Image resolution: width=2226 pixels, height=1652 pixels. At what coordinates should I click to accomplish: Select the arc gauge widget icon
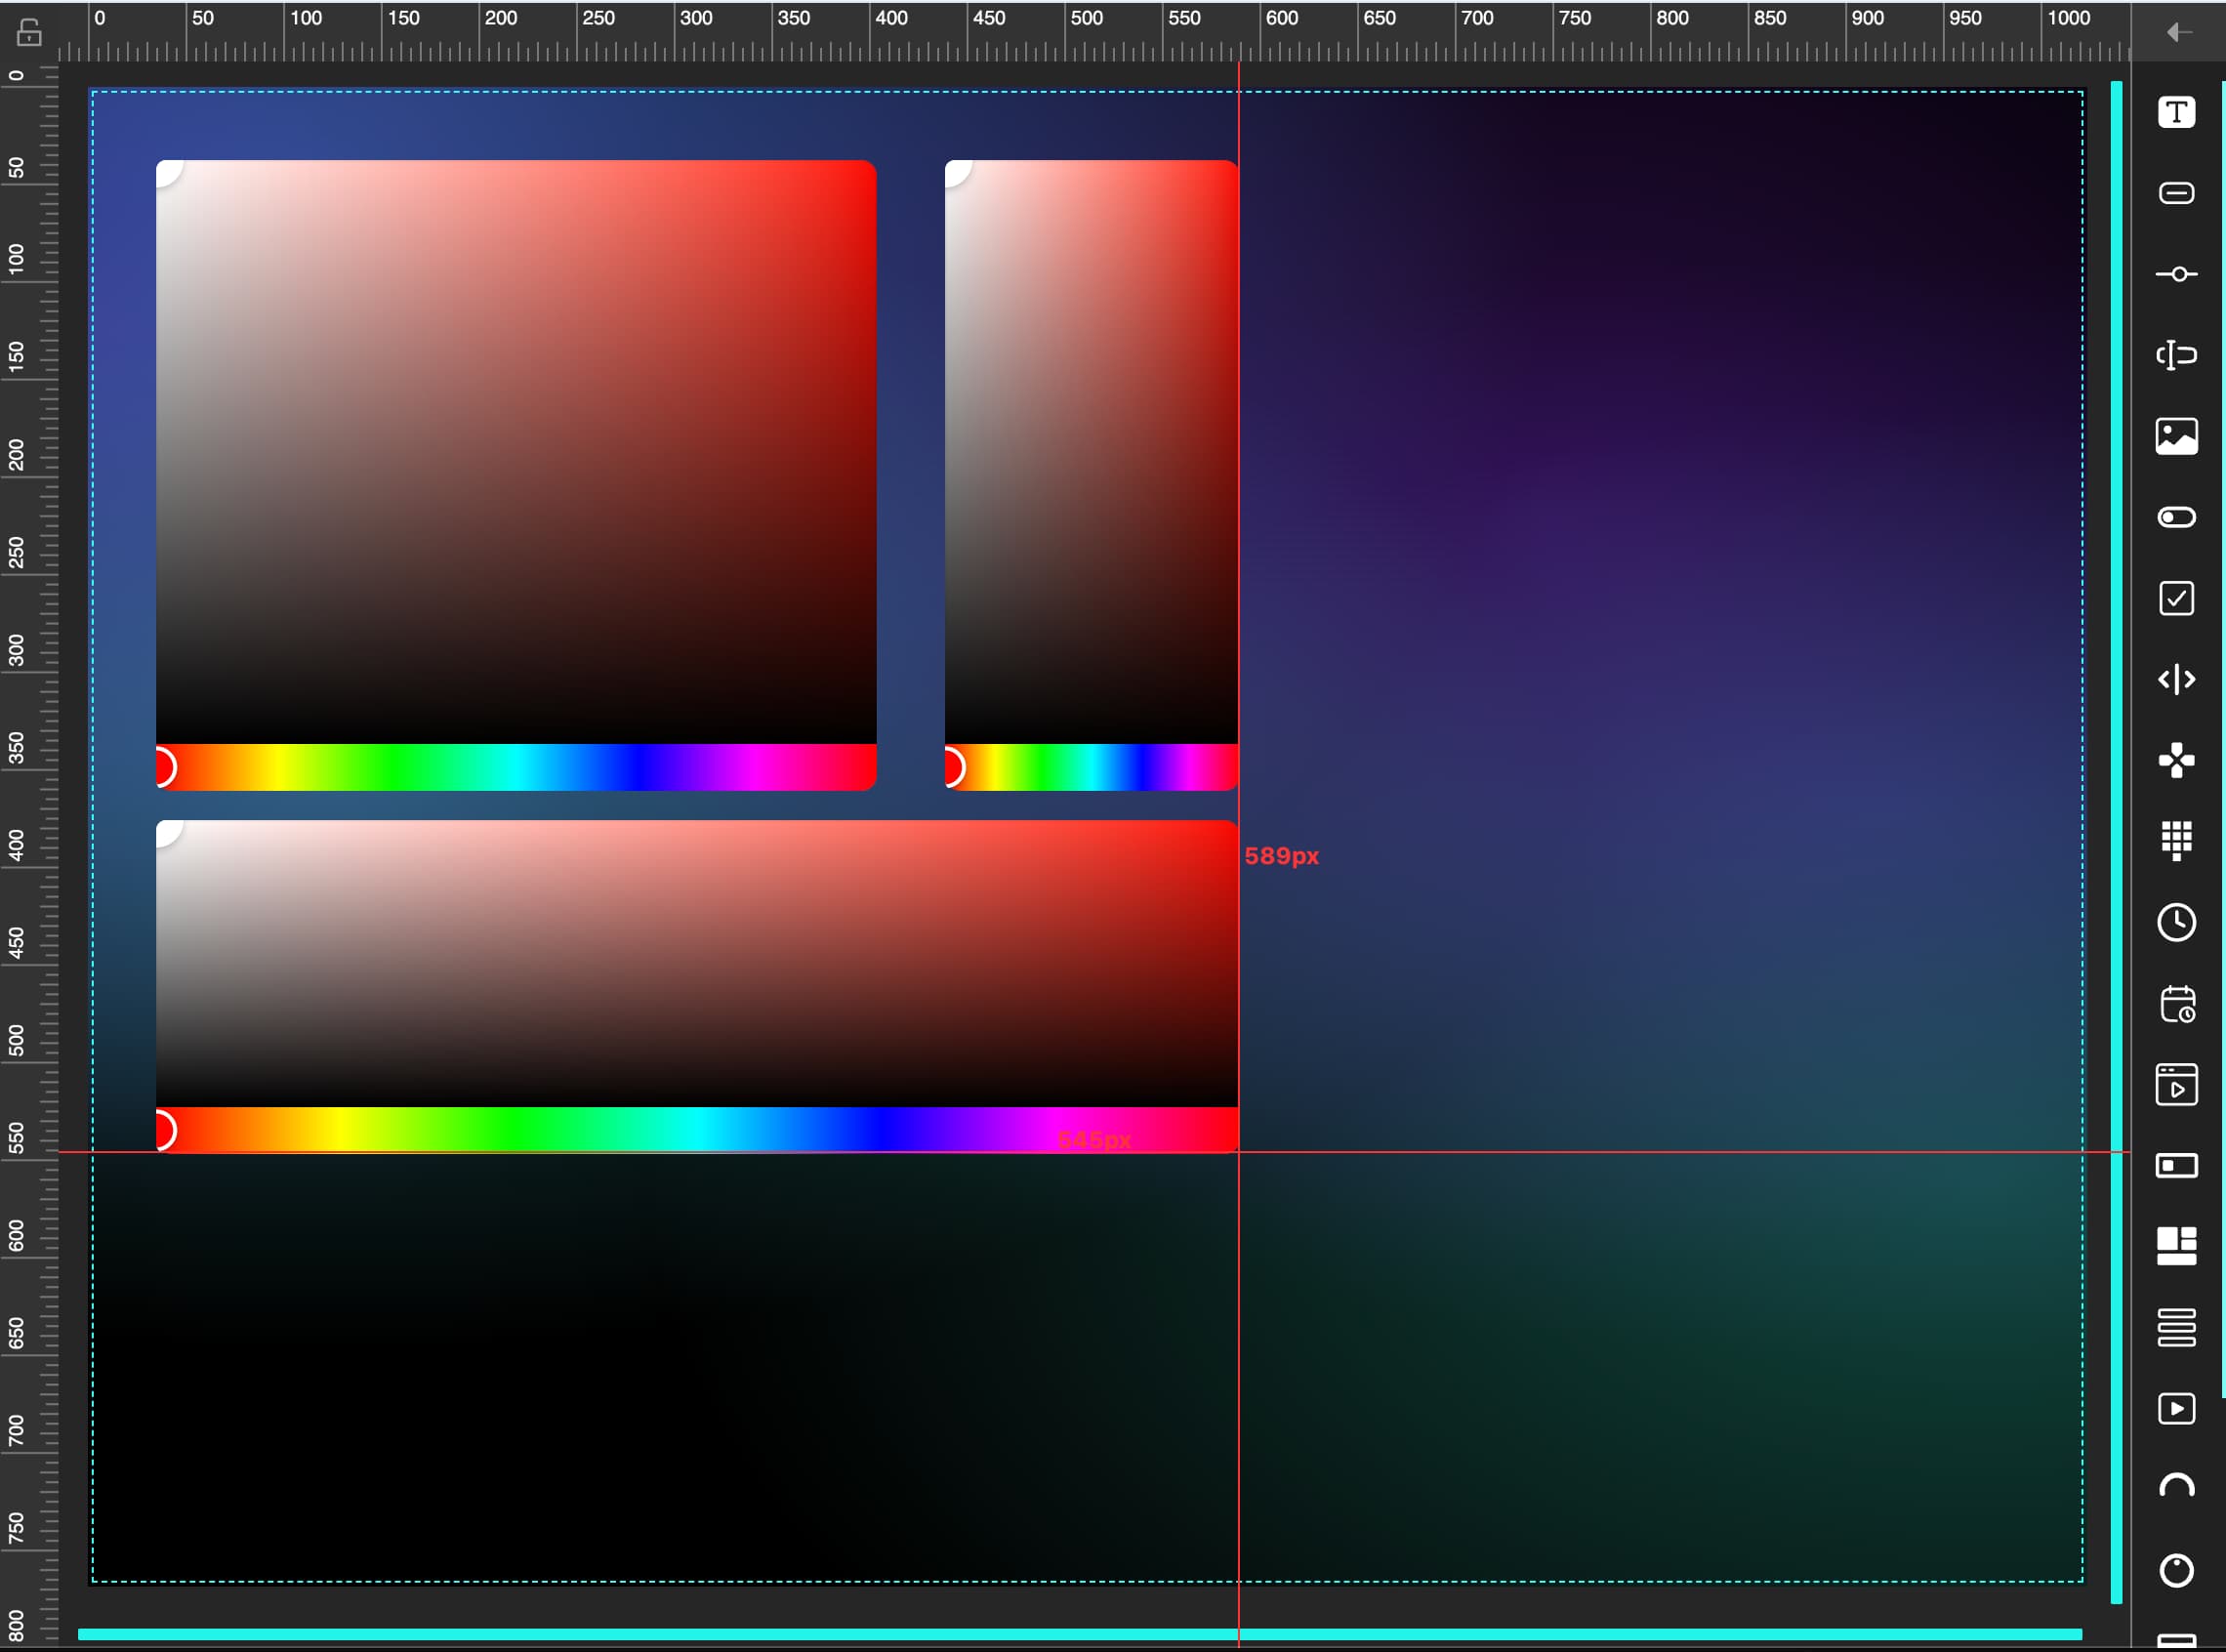tap(2176, 1488)
